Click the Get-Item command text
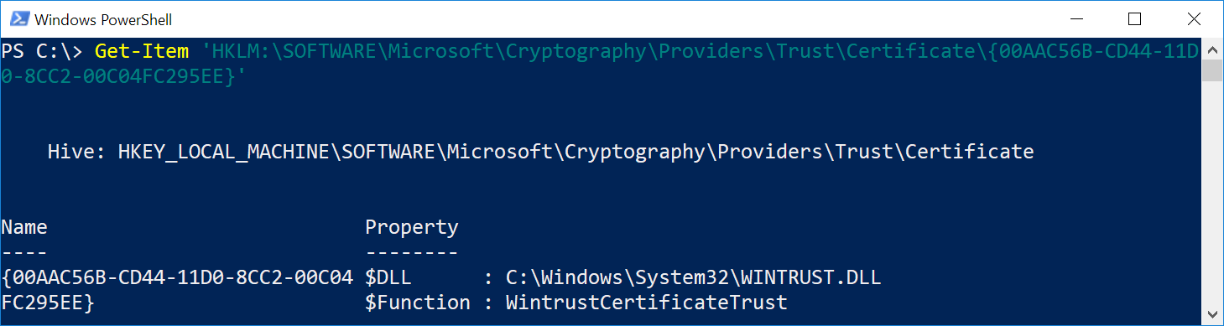 (143, 52)
